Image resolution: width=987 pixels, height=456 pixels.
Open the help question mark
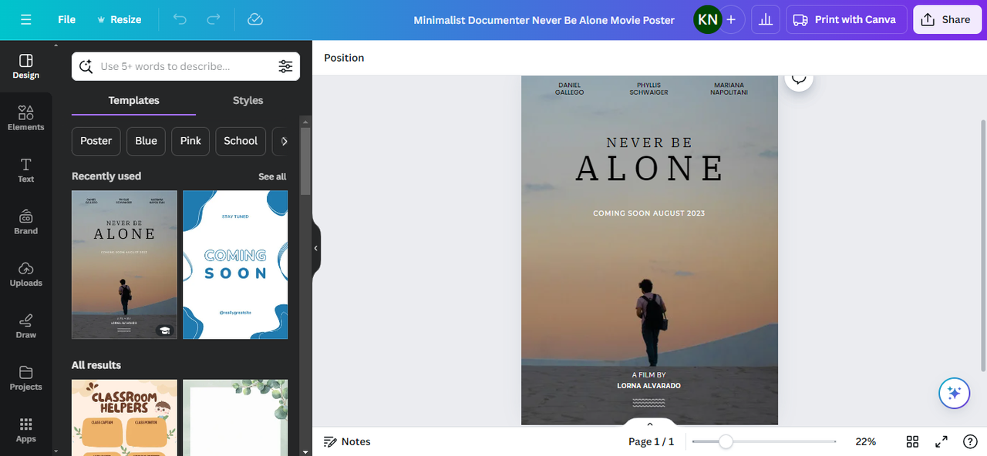(971, 441)
